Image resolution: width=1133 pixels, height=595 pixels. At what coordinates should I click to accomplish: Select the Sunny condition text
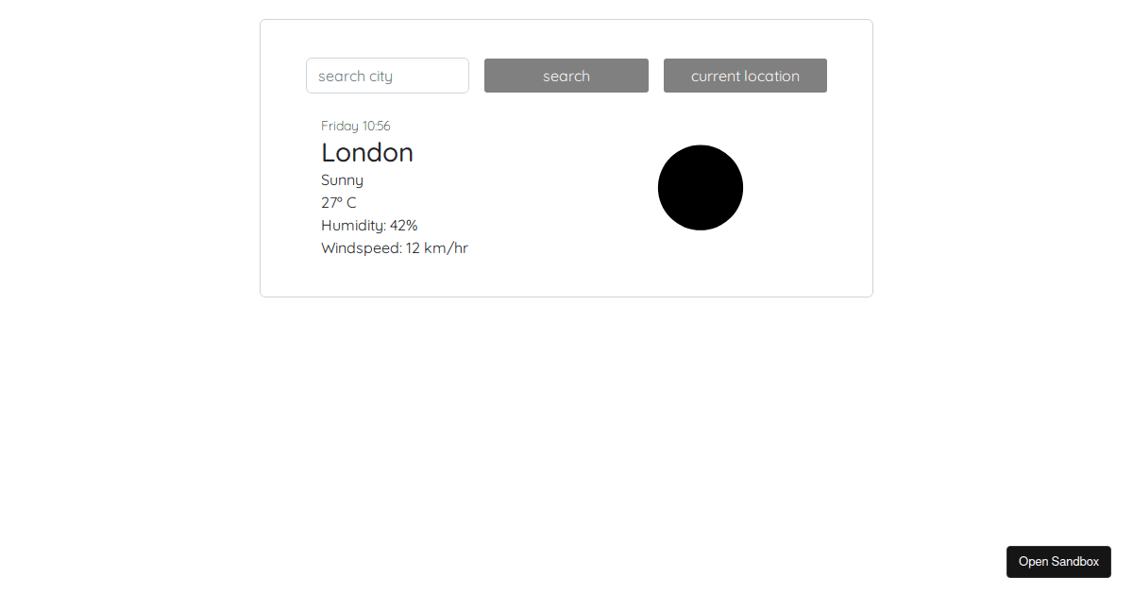pos(342,180)
